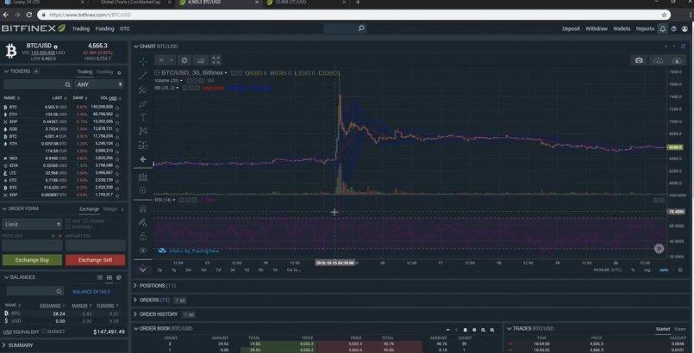694x353 pixels.
Task: Favorite the ETH USD ticker row star
Action: pos(118,115)
